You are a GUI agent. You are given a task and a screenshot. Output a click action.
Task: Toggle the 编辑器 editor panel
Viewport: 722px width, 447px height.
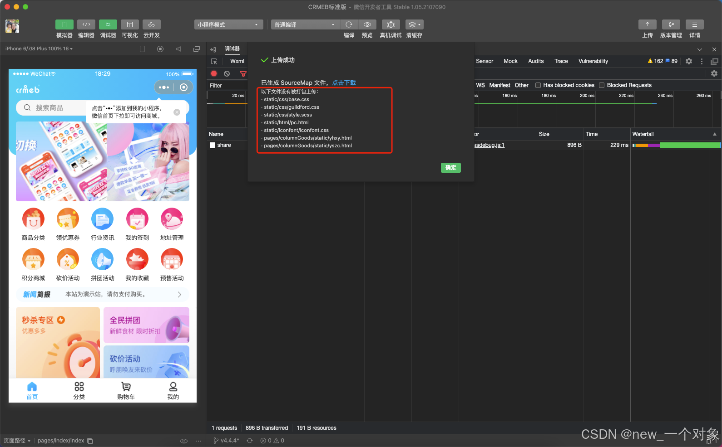pyautogui.click(x=86, y=24)
